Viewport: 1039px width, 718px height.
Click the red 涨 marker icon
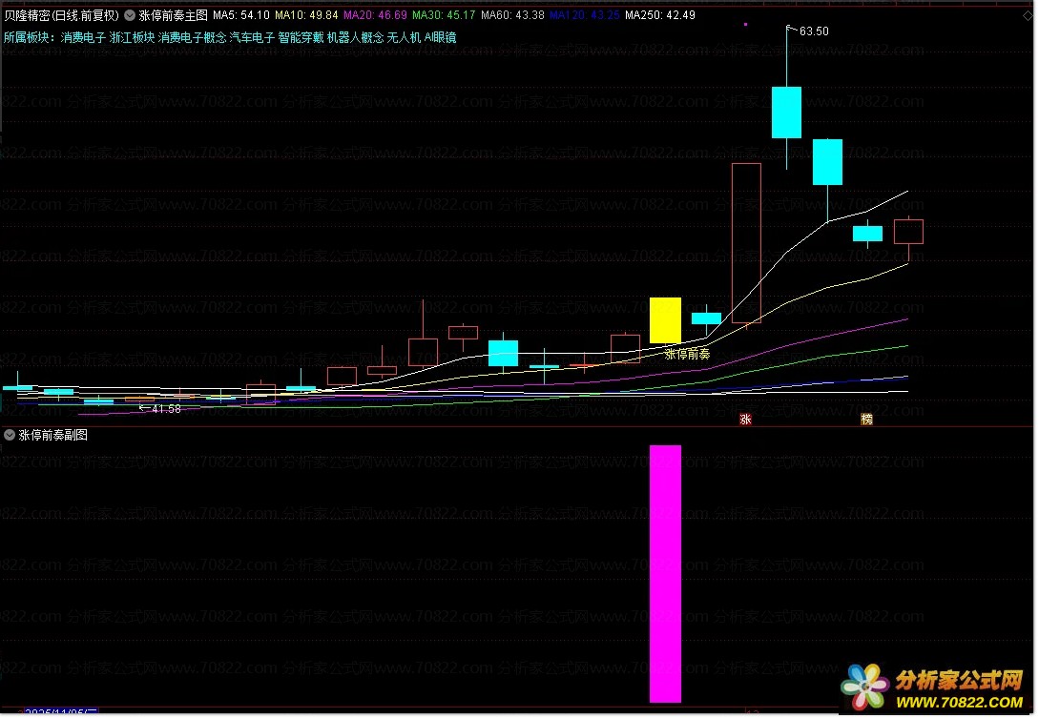tap(745, 420)
